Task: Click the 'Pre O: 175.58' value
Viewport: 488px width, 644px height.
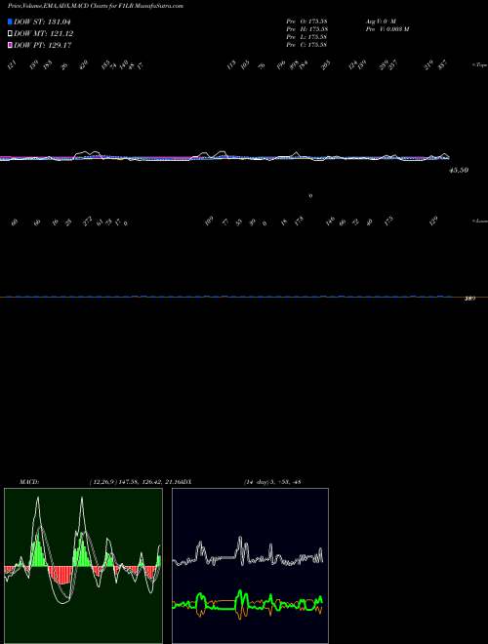Action: (x=306, y=21)
